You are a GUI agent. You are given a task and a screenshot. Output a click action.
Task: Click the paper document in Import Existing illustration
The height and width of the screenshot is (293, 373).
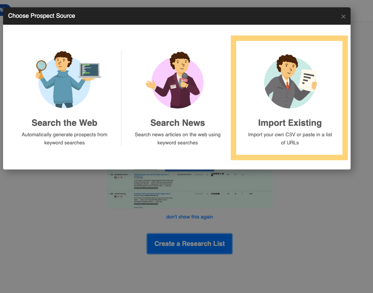308,81
